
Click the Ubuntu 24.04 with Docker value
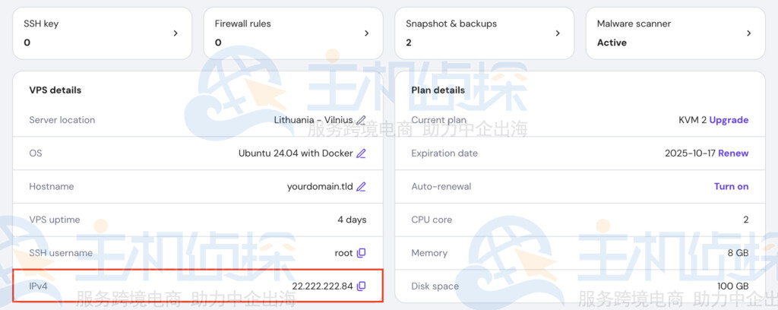click(296, 153)
